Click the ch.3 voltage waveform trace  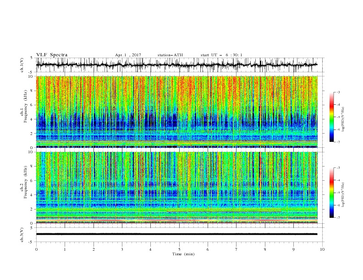176,234
